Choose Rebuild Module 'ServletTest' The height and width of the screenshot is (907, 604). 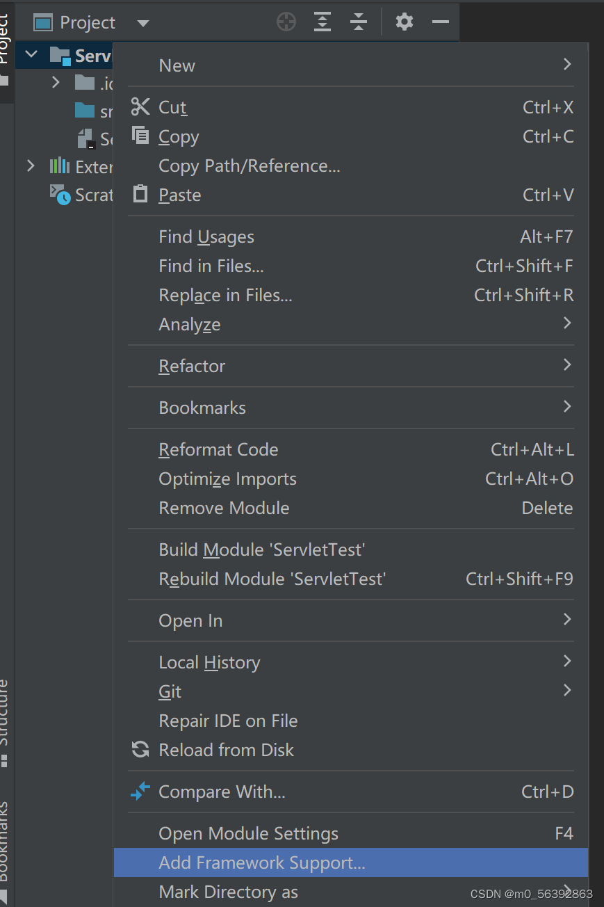351,579
